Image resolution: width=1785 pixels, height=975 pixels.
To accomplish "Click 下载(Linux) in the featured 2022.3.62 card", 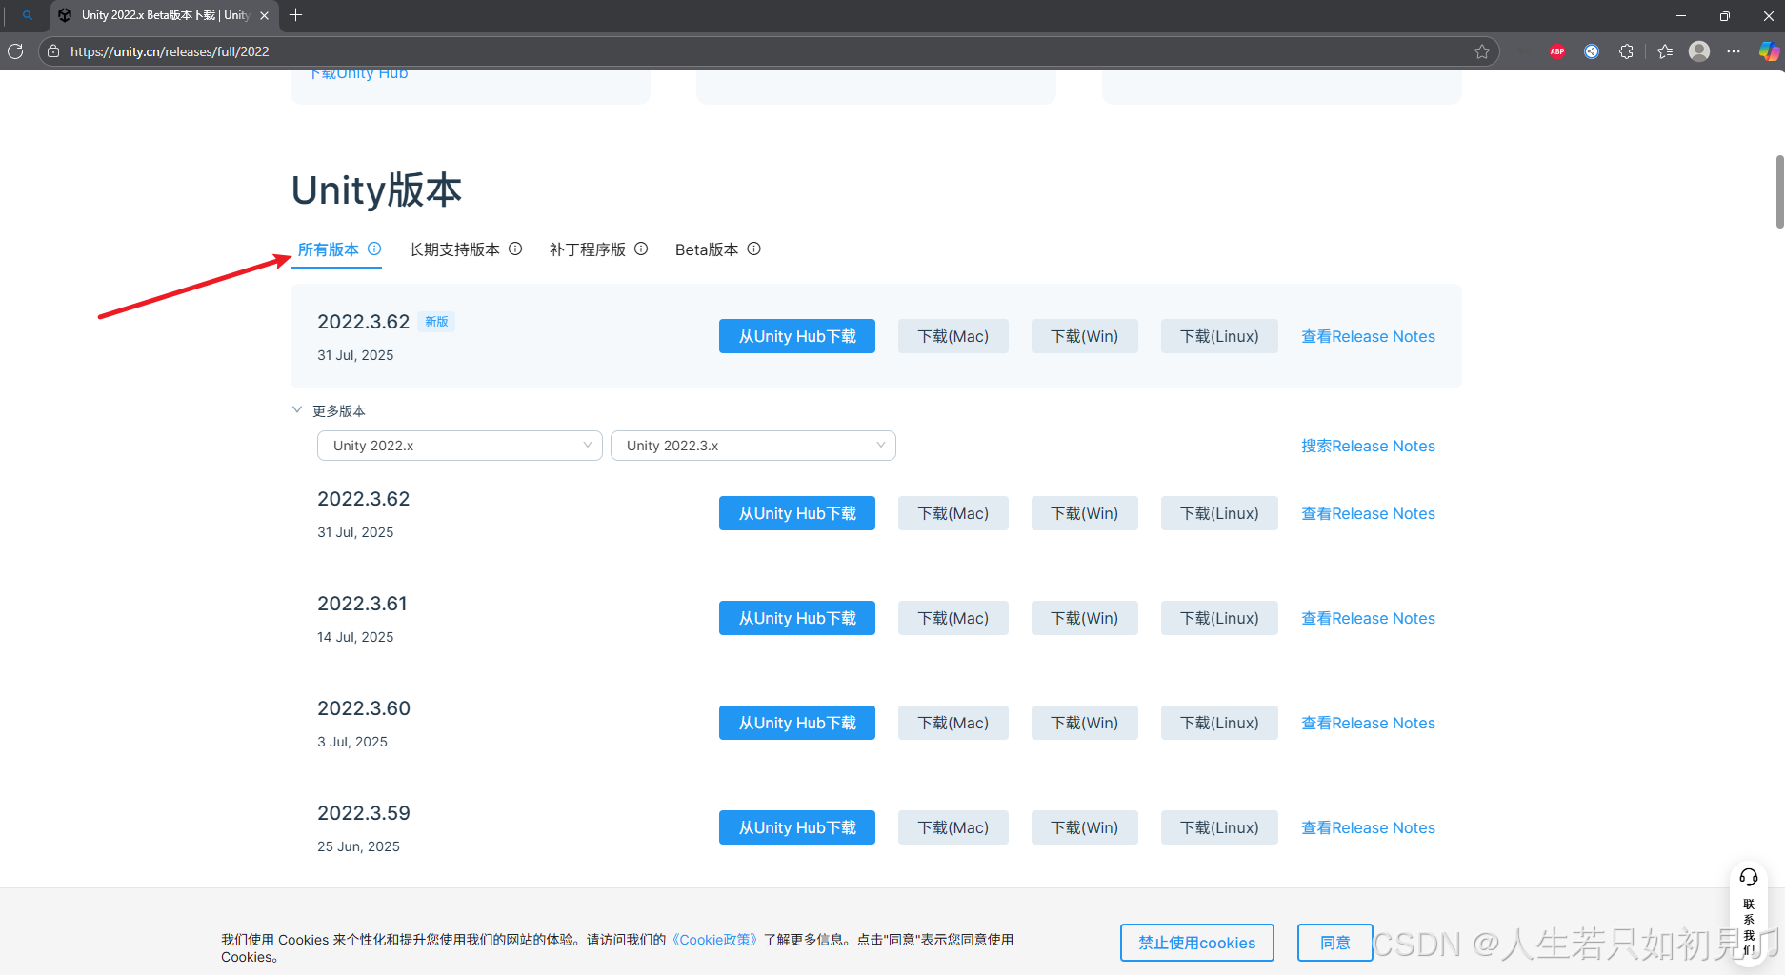I will [x=1219, y=336].
